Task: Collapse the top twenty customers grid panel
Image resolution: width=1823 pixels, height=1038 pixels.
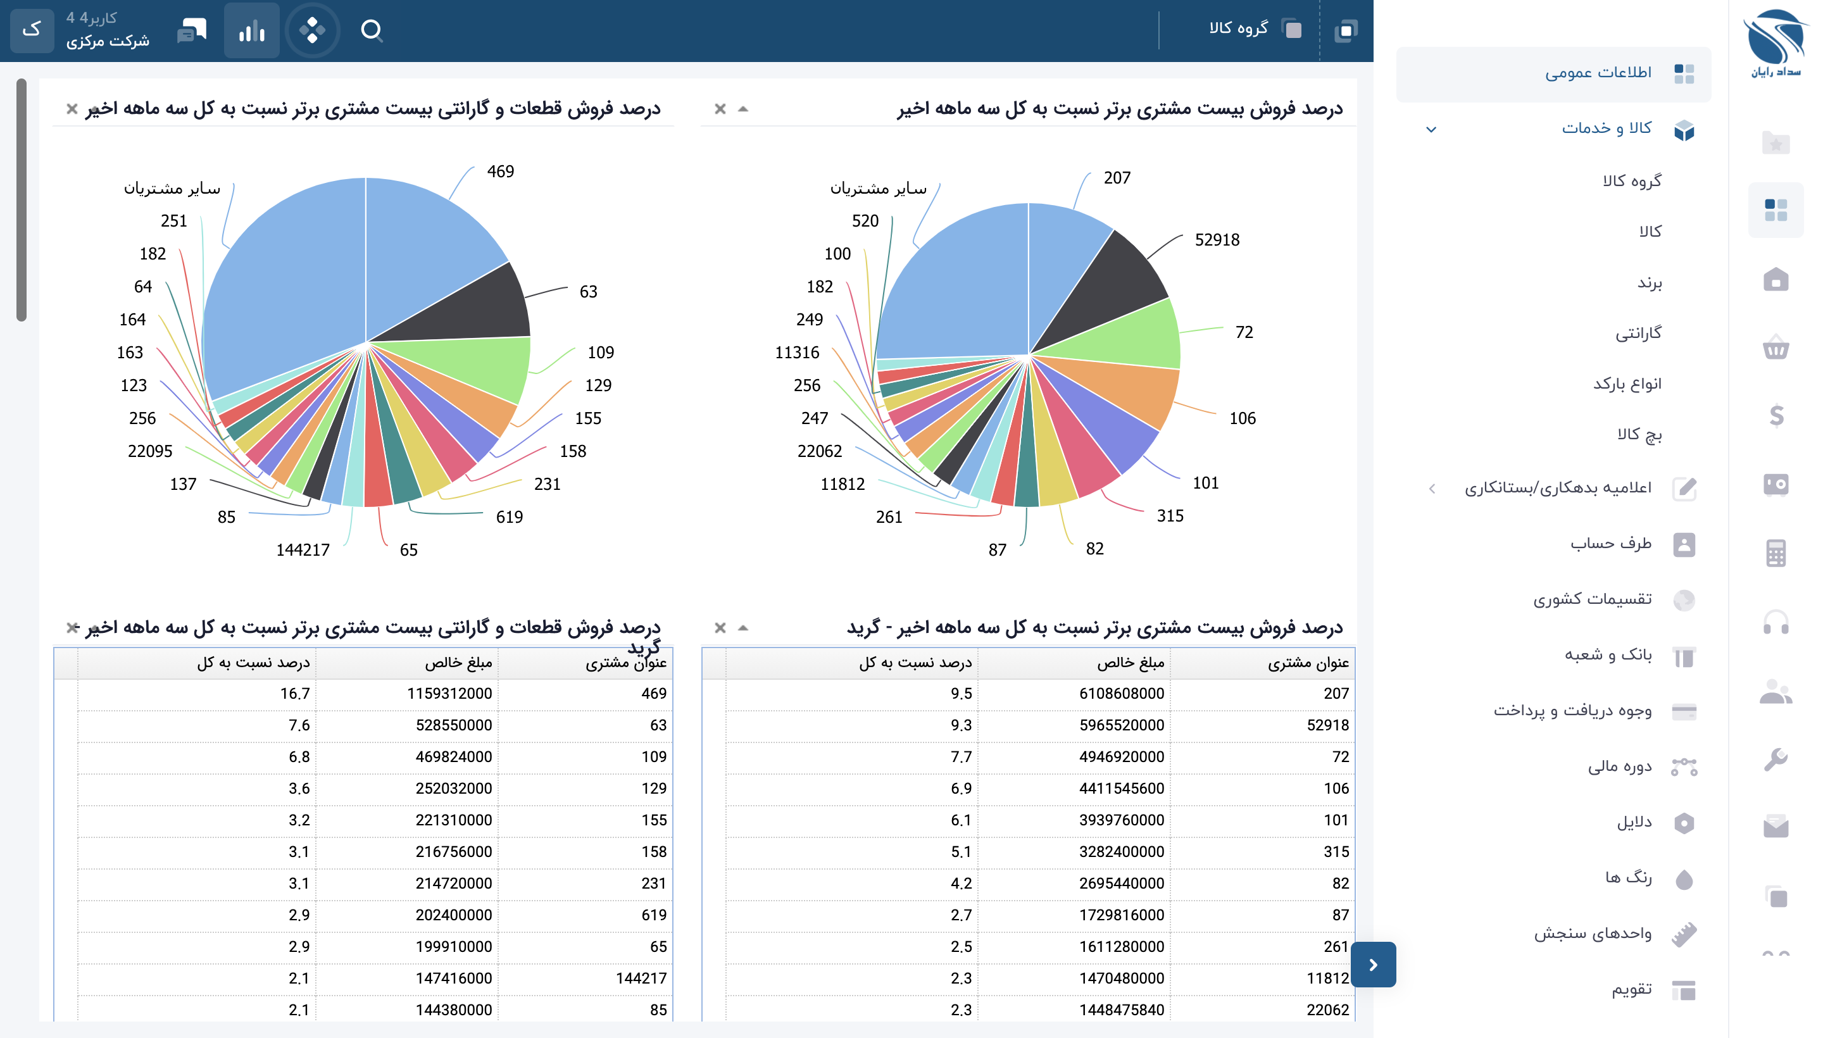Action: (x=742, y=628)
